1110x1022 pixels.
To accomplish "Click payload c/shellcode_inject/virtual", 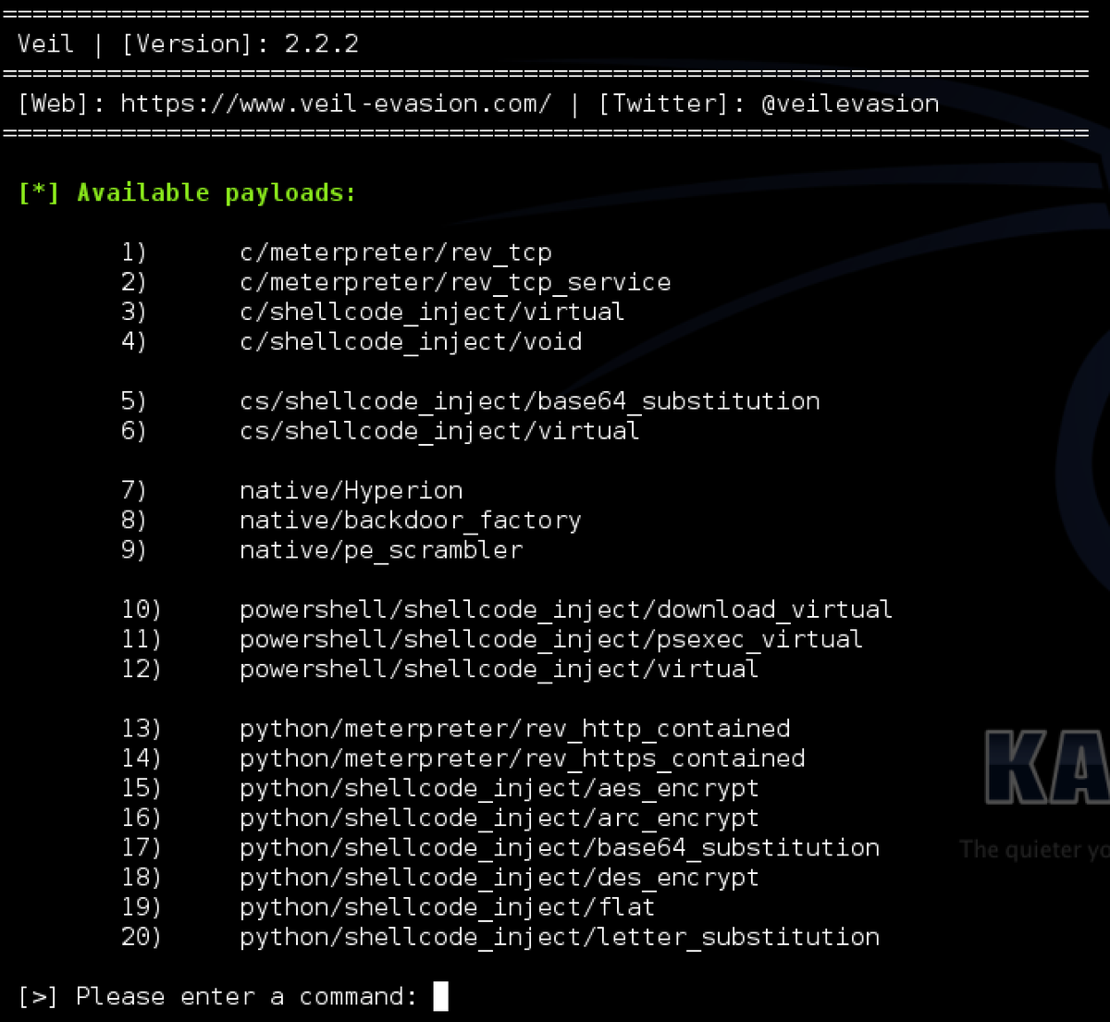I will [432, 312].
